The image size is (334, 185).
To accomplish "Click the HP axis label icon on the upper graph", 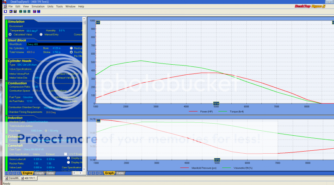I will [98, 23].
